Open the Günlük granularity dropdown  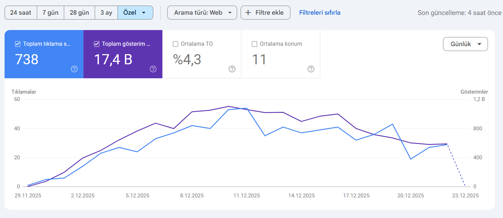click(465, 44)
